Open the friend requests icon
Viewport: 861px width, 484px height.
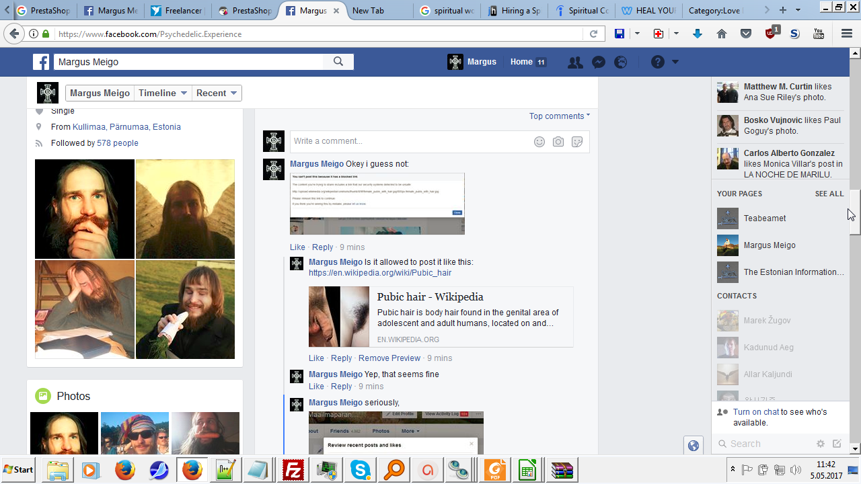(x=575, y=62)
